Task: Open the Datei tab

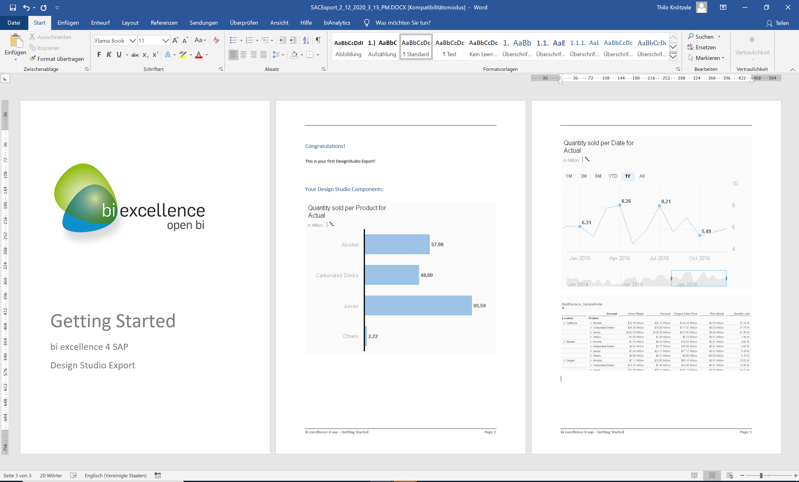Action: click(x=14, y=23)
